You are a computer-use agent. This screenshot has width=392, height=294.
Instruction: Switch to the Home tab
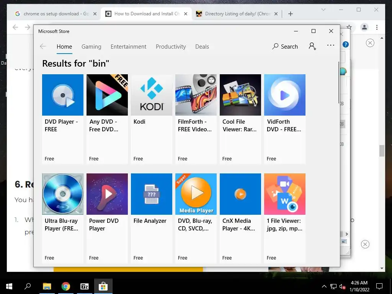point(64,47)
